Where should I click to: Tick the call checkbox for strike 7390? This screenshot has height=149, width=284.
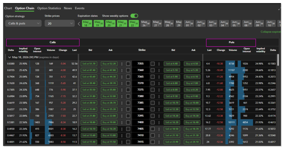click(x=128, y=109)
